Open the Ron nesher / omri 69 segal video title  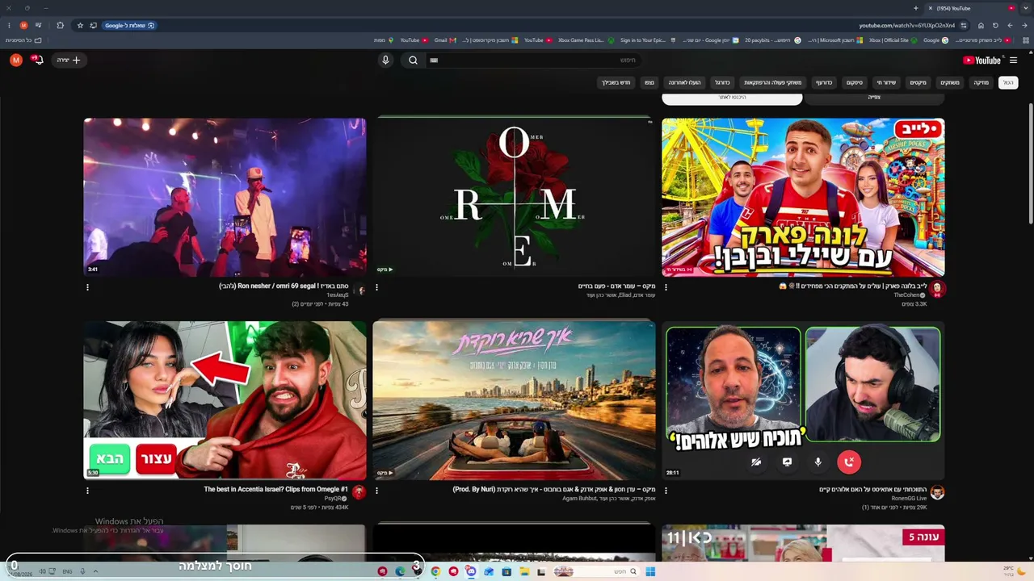284,286
